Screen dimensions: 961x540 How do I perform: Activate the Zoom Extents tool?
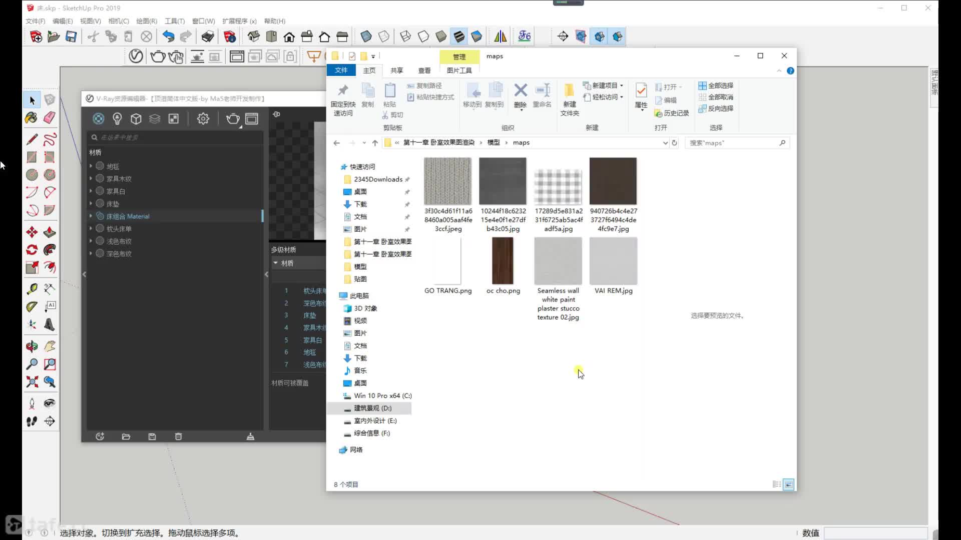pos(32,382)
